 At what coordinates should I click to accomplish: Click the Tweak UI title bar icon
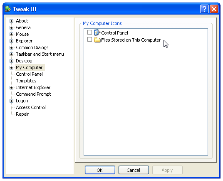tap(8, 9)
